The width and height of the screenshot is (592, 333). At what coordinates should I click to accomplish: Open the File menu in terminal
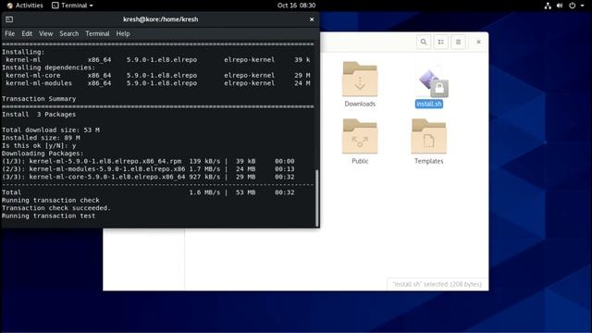[x=10, y=33]
